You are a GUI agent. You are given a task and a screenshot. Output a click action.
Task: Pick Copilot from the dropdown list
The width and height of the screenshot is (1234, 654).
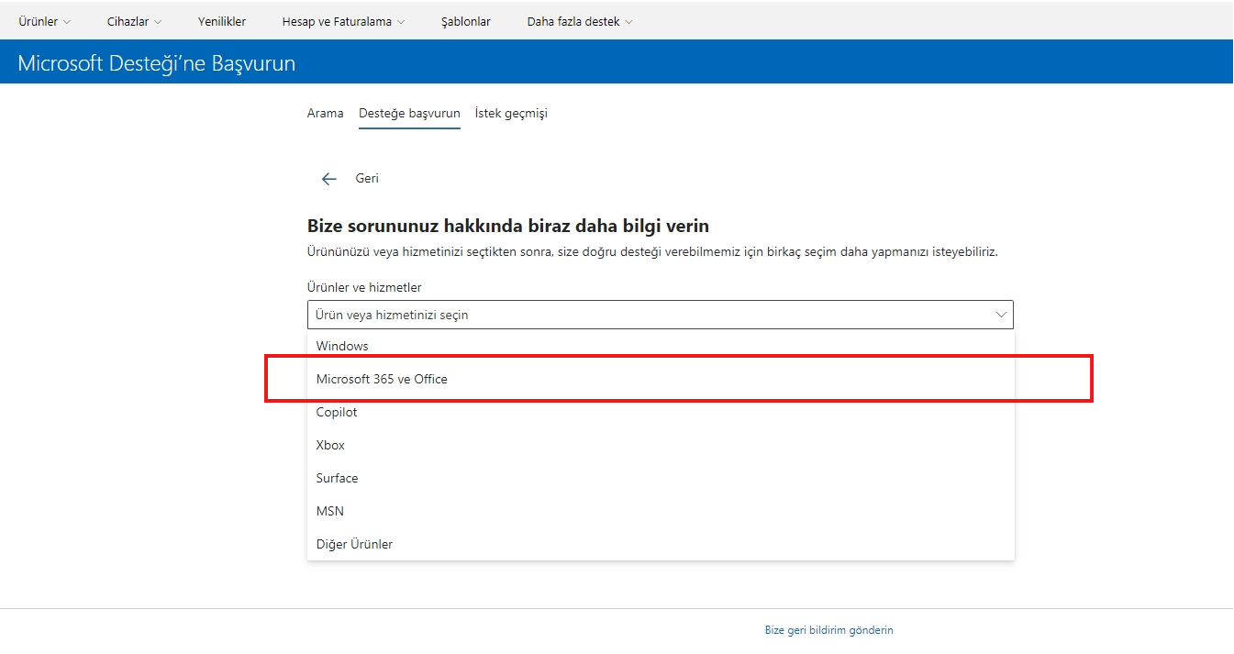coord(661,412)
